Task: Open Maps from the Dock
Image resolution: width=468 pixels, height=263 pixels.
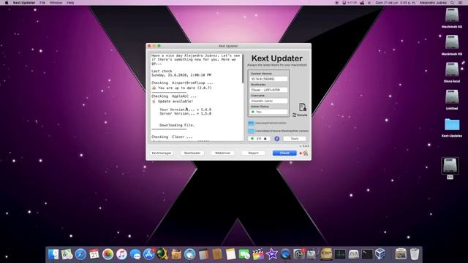Action: coord(67,254)
